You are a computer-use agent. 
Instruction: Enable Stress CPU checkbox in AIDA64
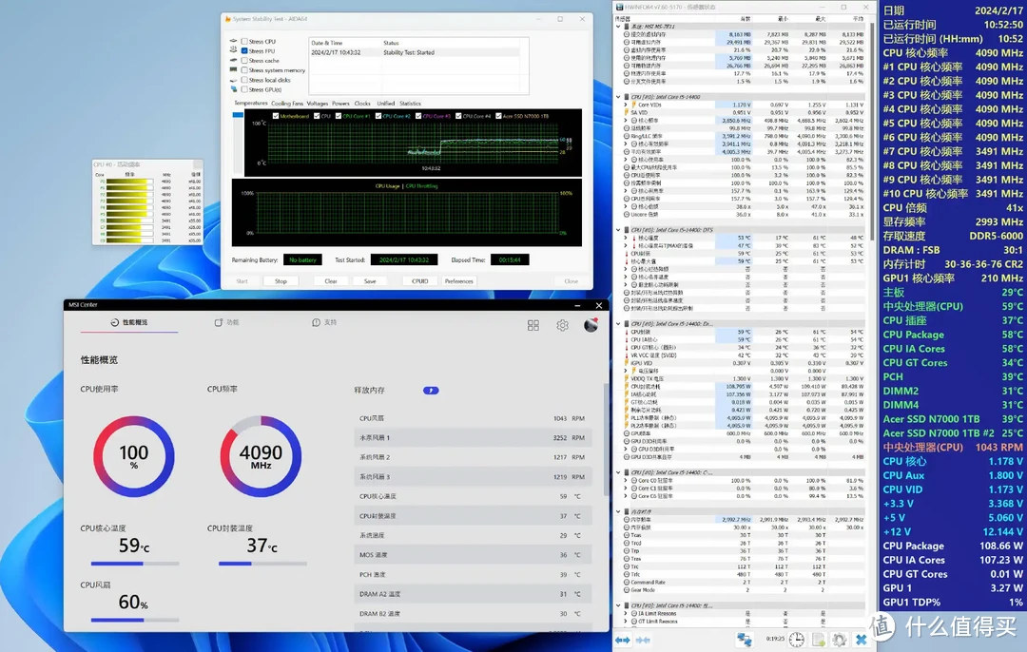tap(244, 41)
